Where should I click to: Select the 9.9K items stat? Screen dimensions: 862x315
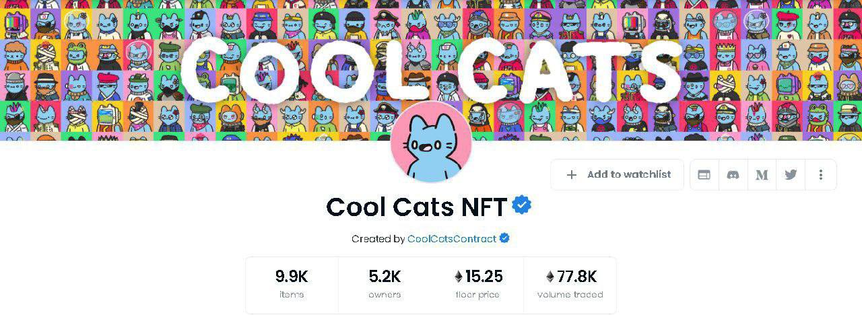tap(292, 284)
